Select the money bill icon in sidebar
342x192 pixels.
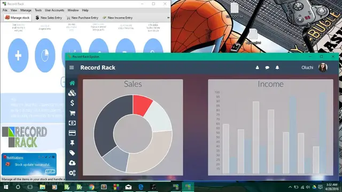click(x=72, y=123)
